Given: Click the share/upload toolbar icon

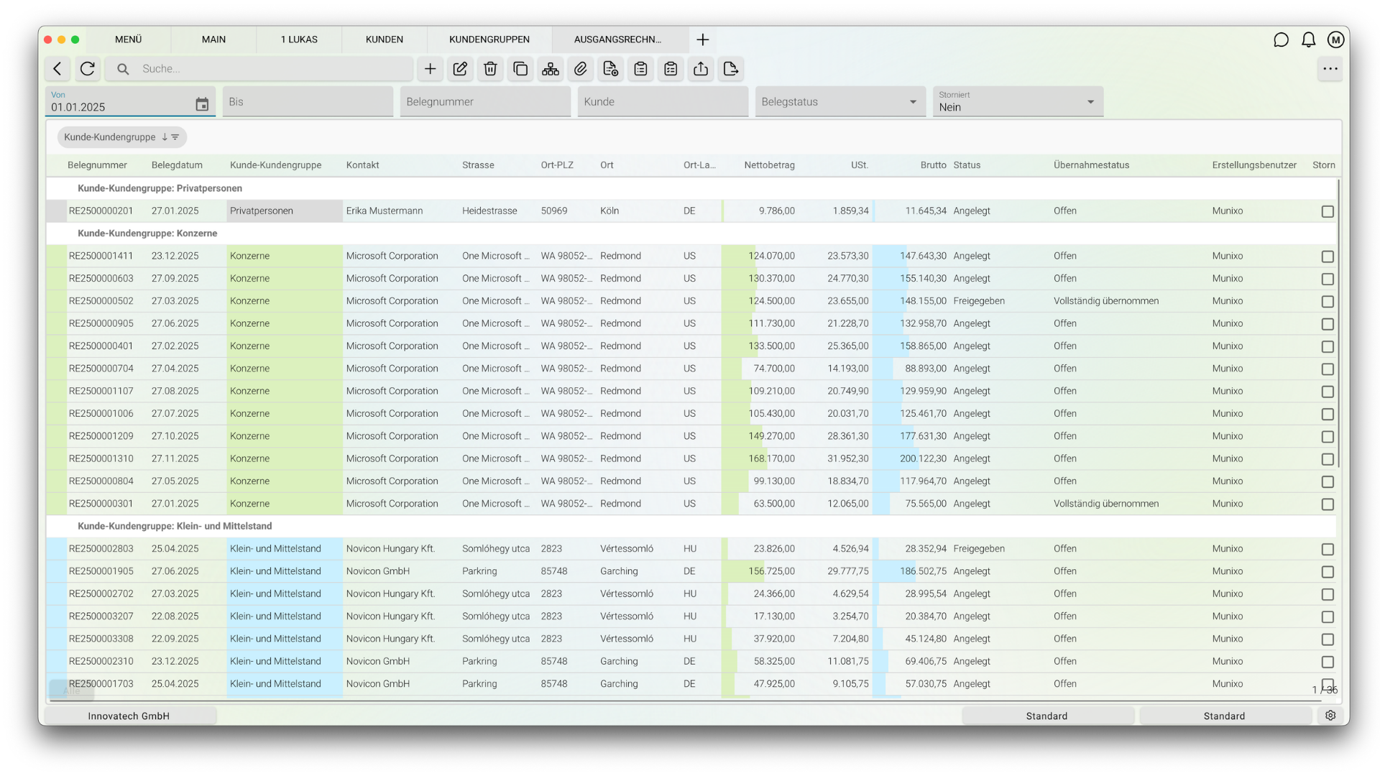Looking at the screenshot, I should [x=701, y=69].
